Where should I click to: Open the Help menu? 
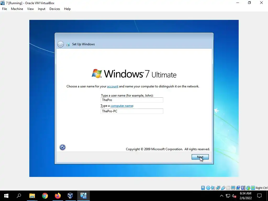pyautogui.click(x=67, y=9)
